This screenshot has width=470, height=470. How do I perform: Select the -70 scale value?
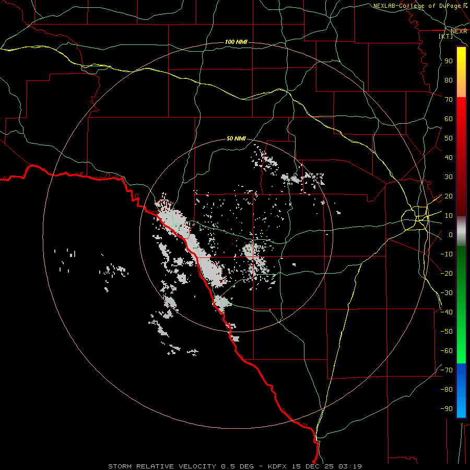click(x=446, y=370)
